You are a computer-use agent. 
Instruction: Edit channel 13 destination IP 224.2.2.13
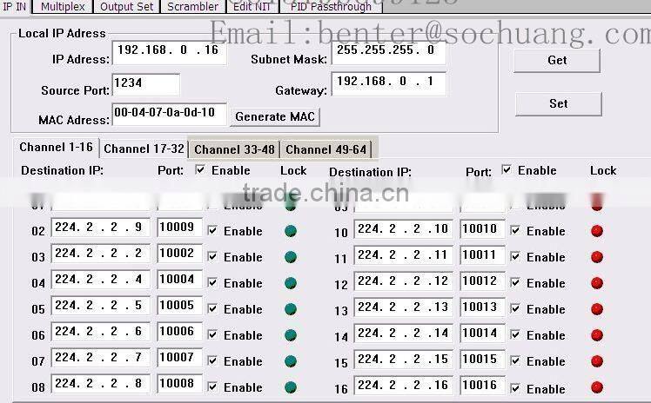point(403,307)
